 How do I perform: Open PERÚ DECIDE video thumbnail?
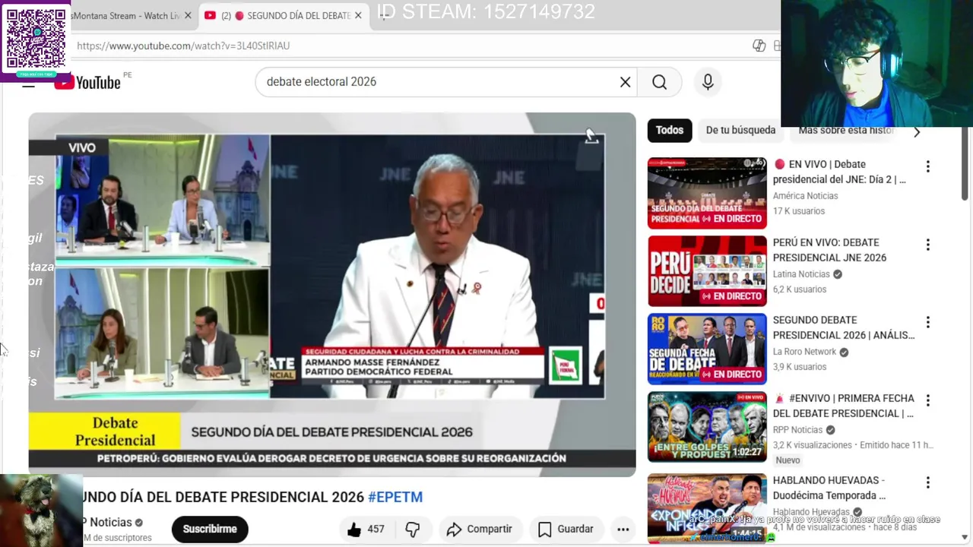tap(707, 271)
